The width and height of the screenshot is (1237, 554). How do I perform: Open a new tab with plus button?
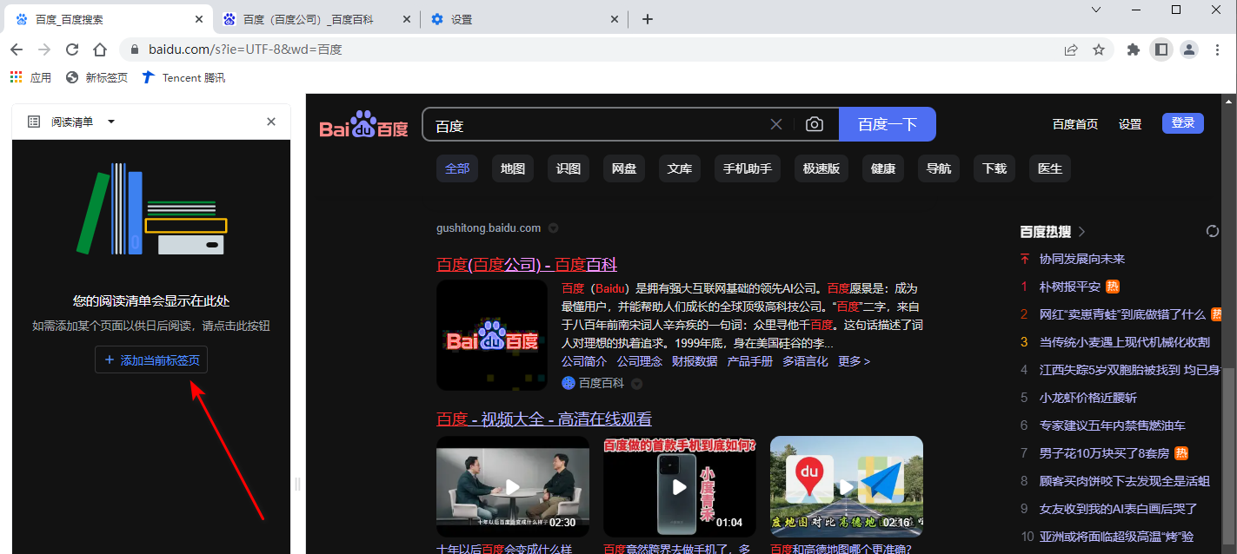[x=647, y=19]
